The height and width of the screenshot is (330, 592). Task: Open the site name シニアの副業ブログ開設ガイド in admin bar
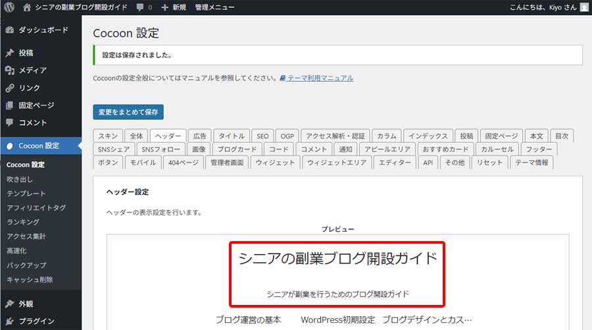click(x=81, y=7)
